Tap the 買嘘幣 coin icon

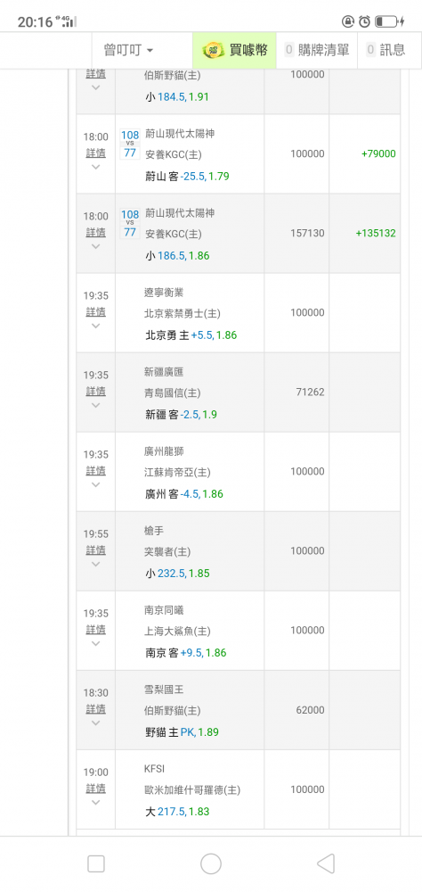pyautogui.click(x=214, y=50)
